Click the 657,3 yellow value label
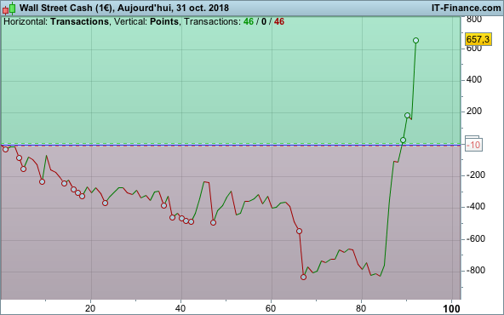504x315 pixels. 478,39
